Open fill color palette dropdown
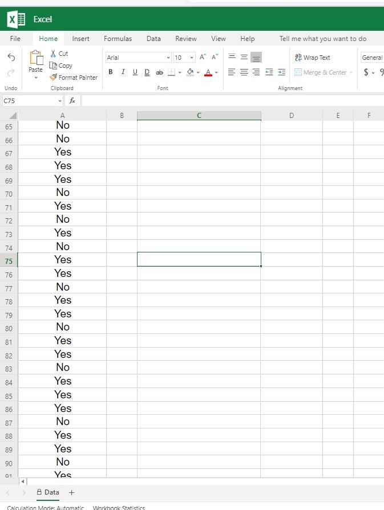 click(x=197, y=72)
